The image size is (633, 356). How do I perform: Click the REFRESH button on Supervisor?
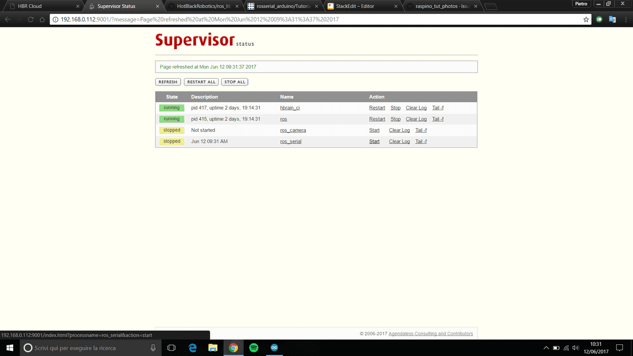point(168,82)
